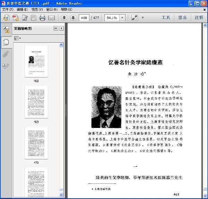The width and height of the screenshot is (208, 199).
Task: Click the page number field showing 468
Action: [x=84, y=18]
